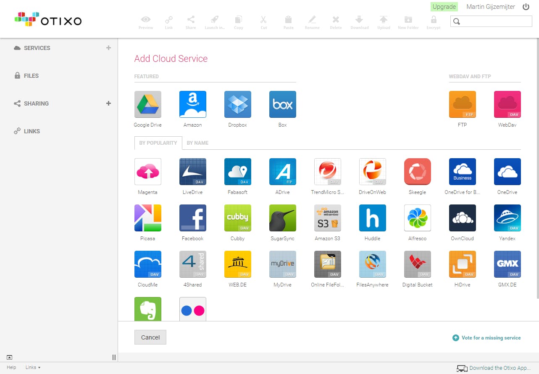Select the FTP service icon
The width and height of the screenshot is (539, 374).
click(462, 104)
